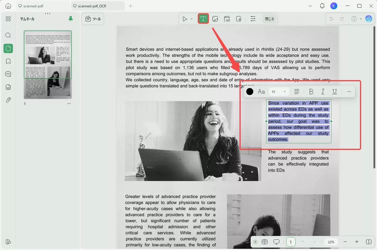Toggle underline on selected text

click(334, 92)
